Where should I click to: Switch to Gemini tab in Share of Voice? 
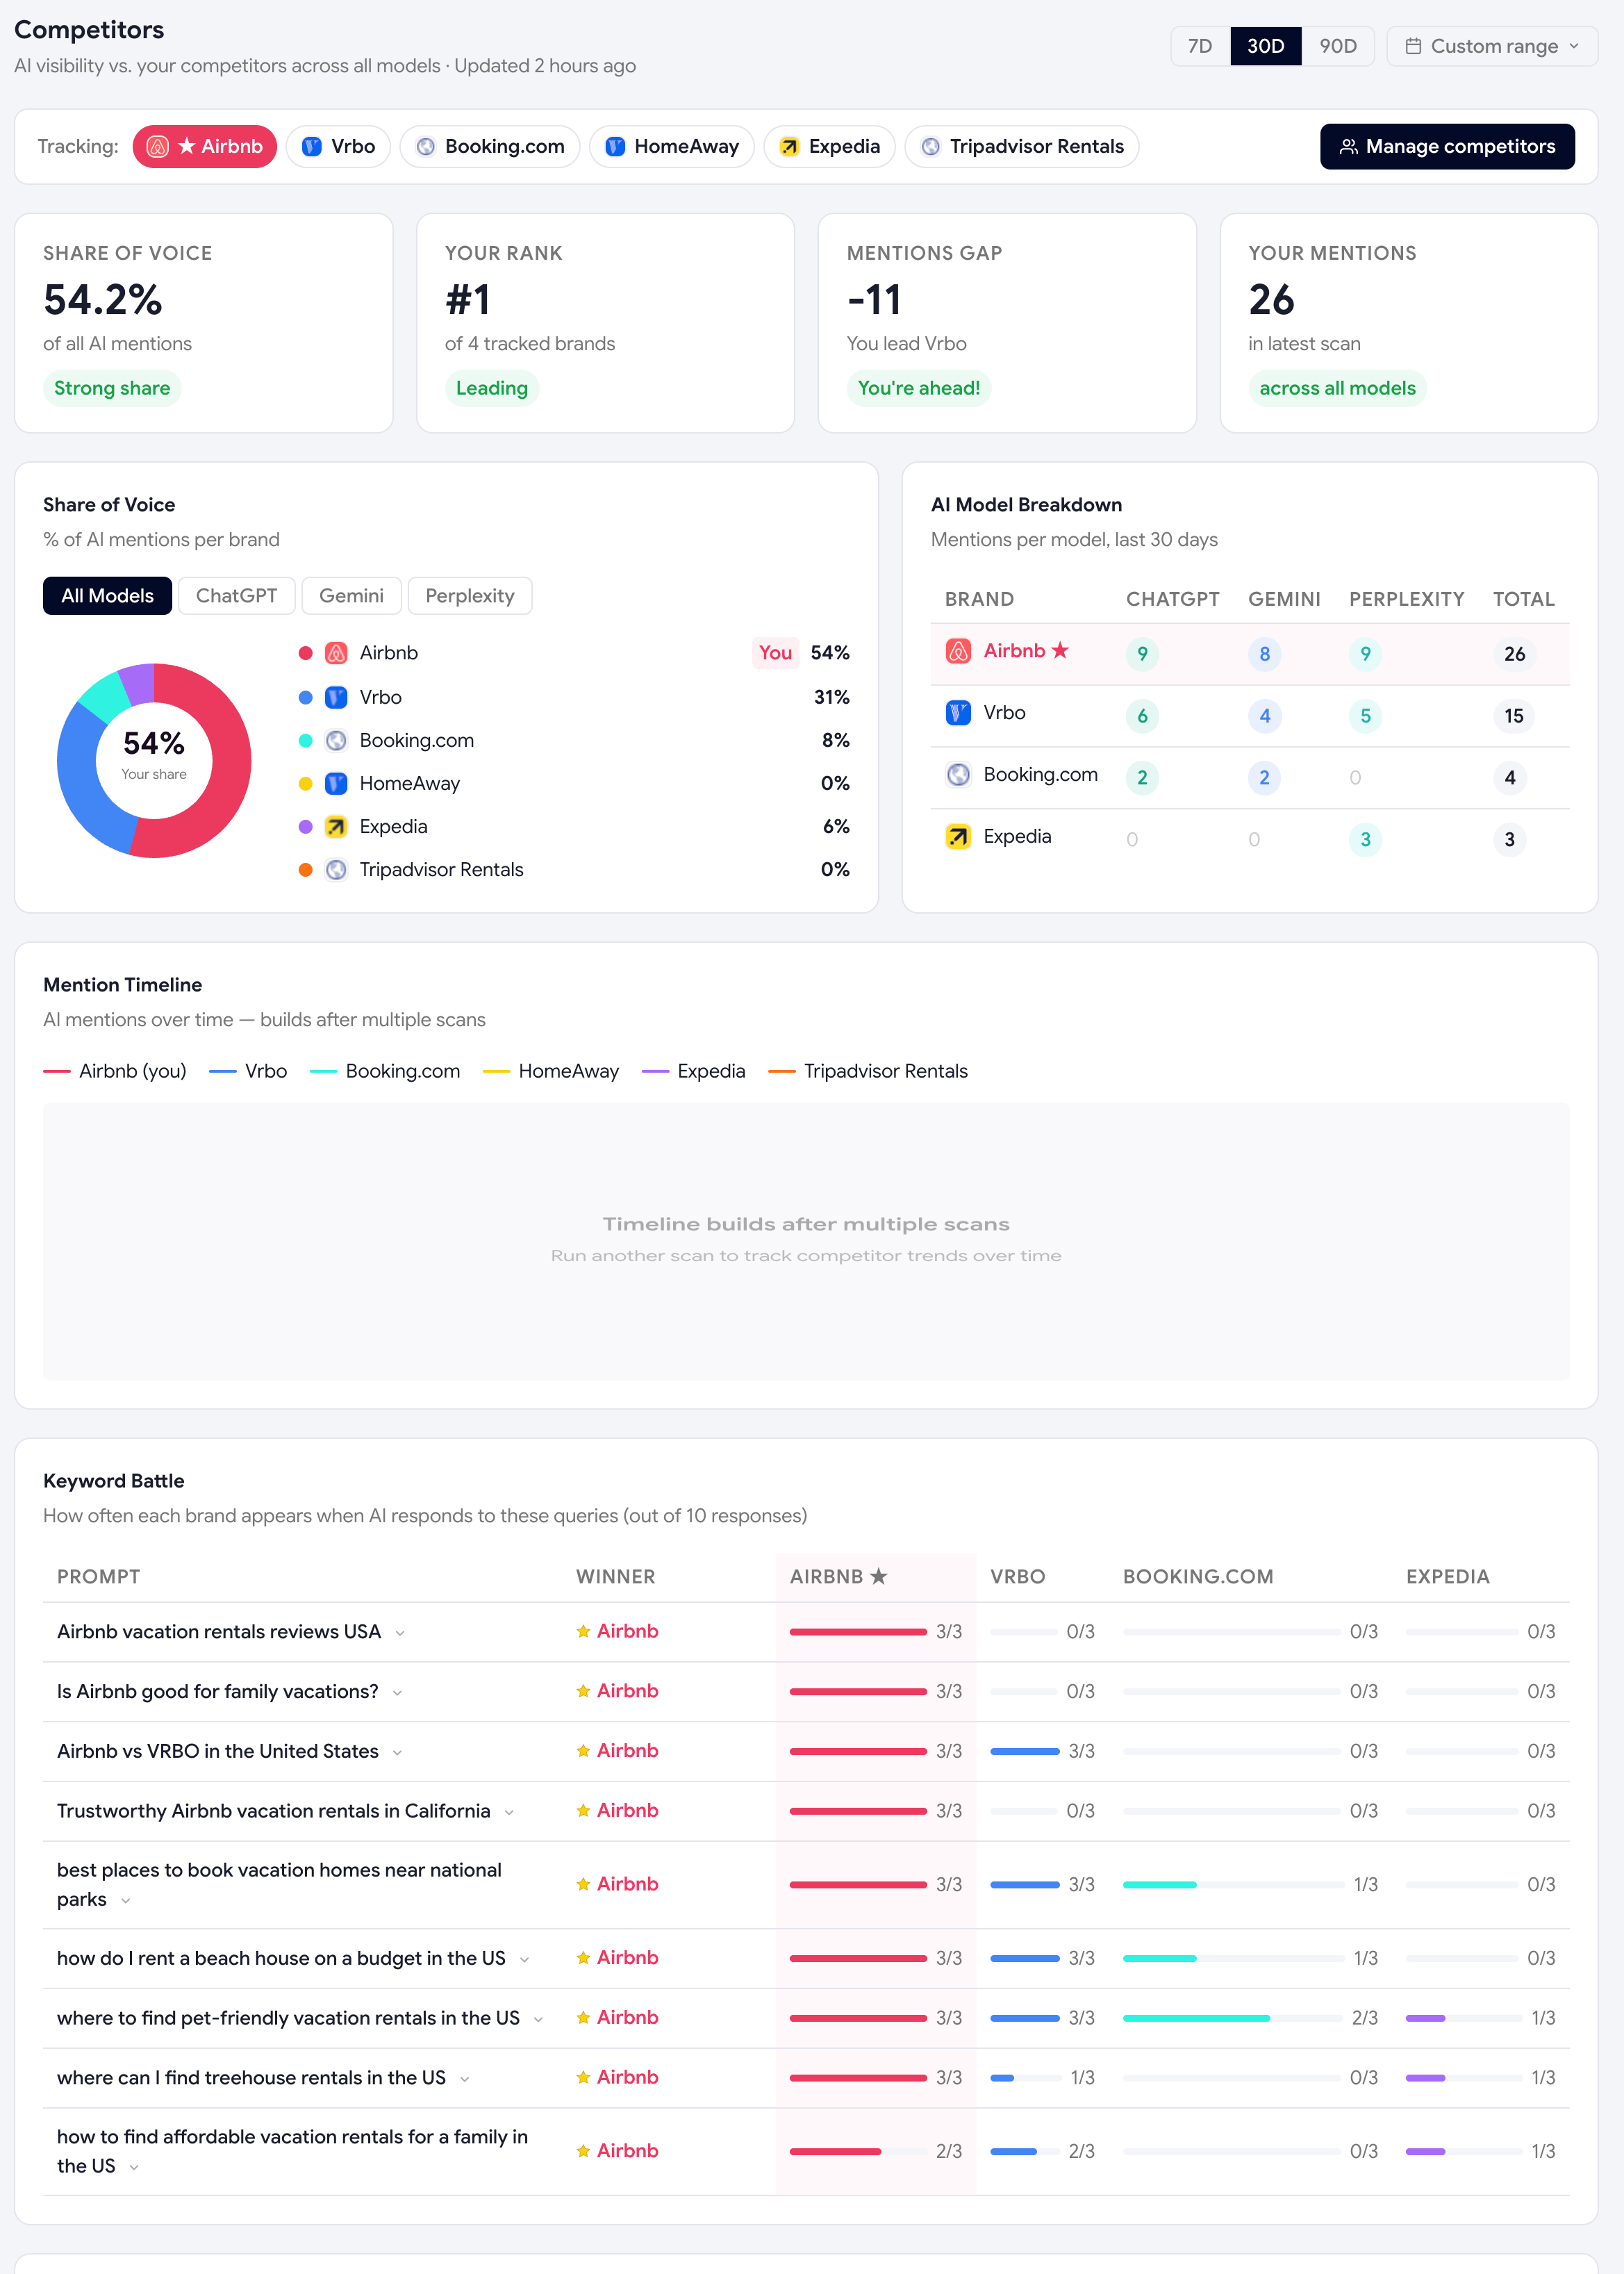[x=351, y=596]
